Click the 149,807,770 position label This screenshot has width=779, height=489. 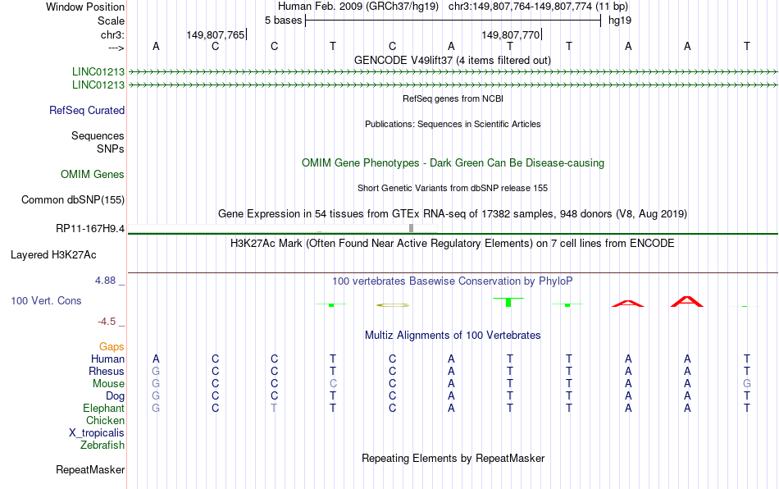(511, 34)
